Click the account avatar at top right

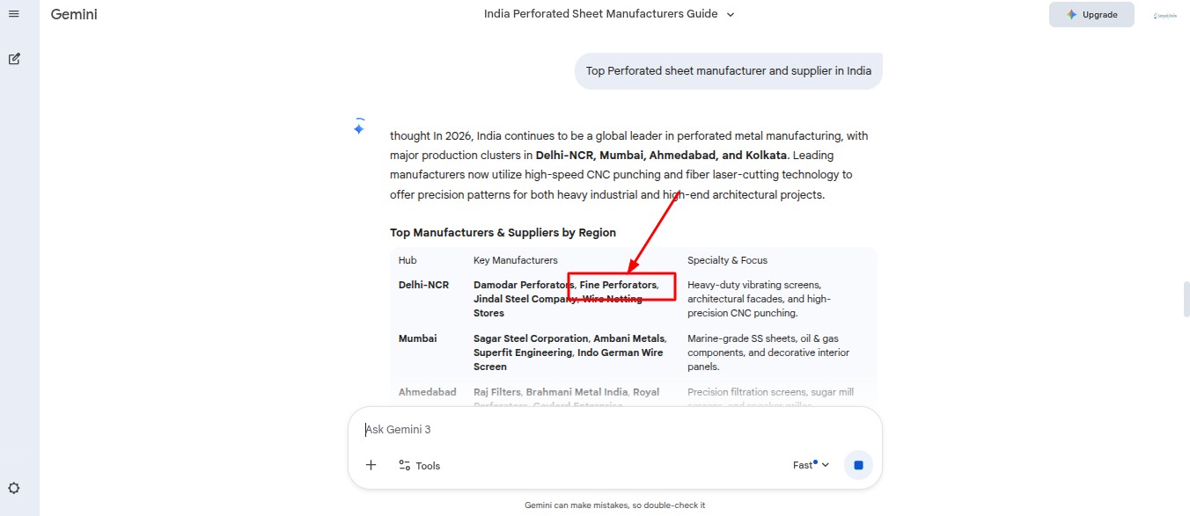(x=1166, y=15)
